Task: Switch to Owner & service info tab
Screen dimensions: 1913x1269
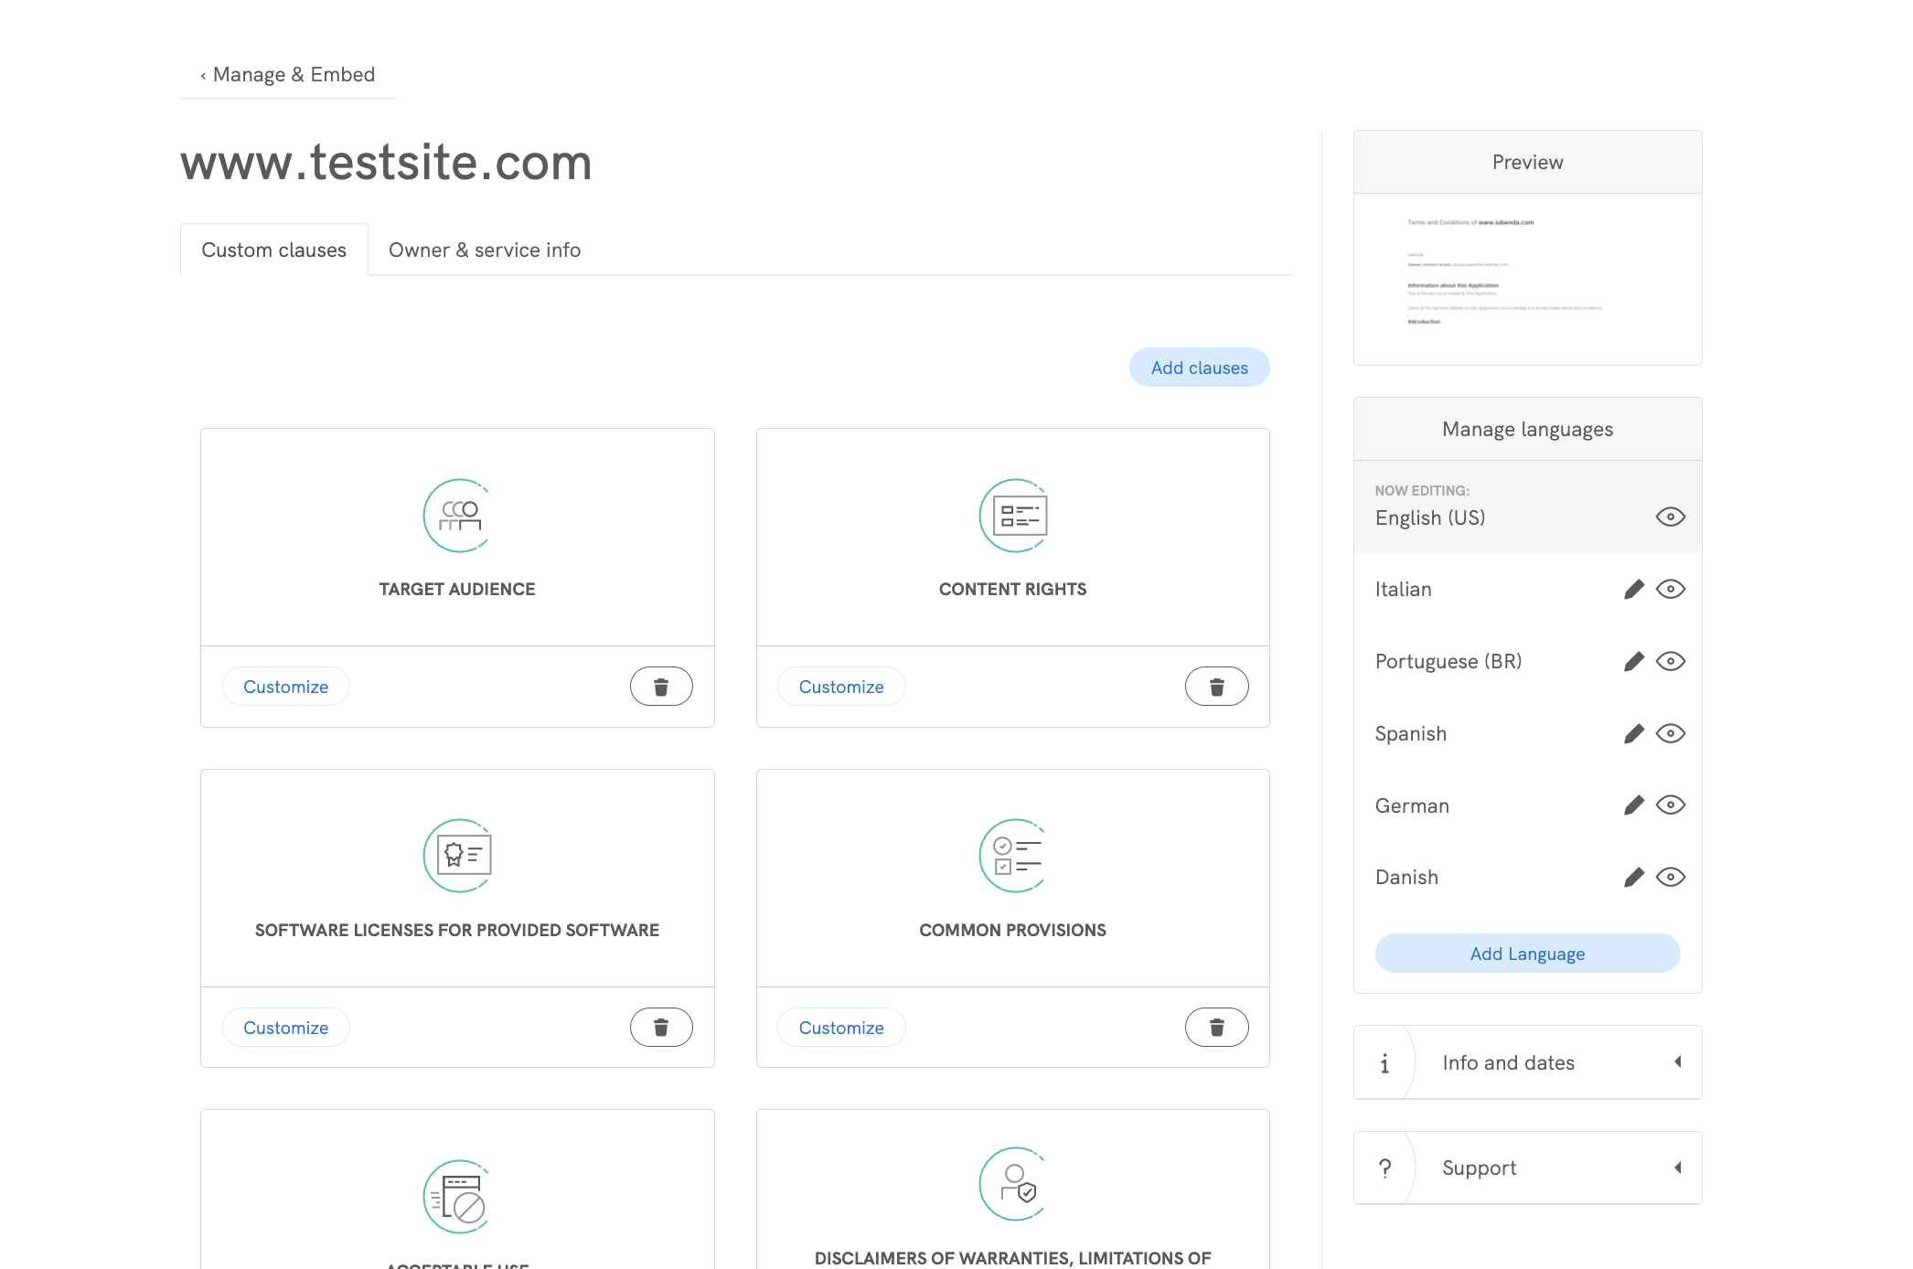Action: [485, 251]
